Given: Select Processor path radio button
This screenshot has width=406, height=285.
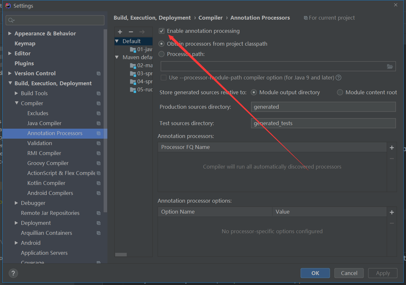Looking at the screenshot, I should pos(161,54).
